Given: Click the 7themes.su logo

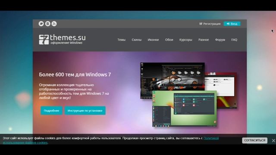Looking at the screenshot, I should [62, 39].
